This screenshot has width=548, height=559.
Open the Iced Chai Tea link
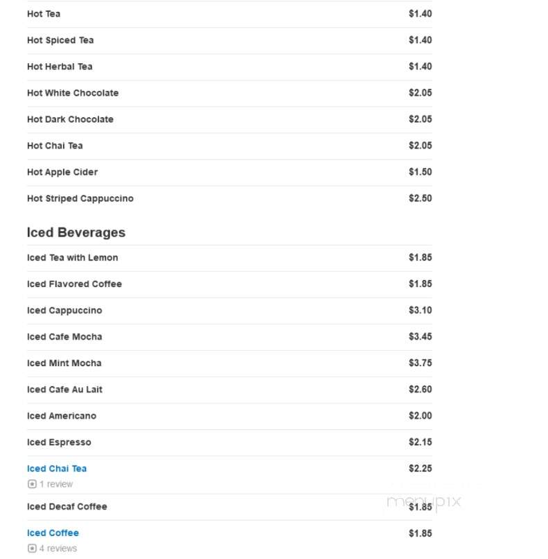(x=57, y=468)
